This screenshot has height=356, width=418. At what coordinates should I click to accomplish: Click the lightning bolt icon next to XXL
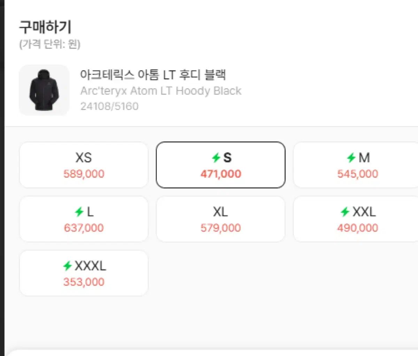345,212
